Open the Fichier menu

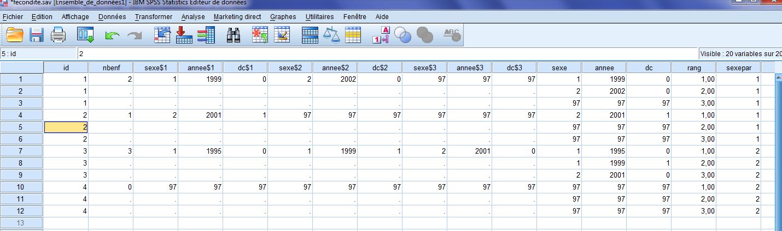click(x=13, y=17)
